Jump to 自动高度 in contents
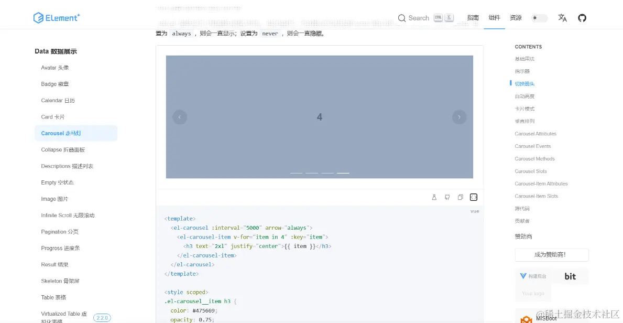Screen dimensions: 623x323 coord(524,96)
